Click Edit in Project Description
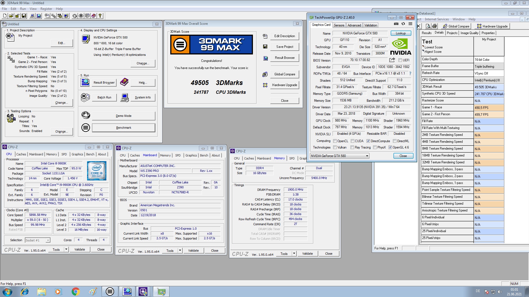 (62, 43)
